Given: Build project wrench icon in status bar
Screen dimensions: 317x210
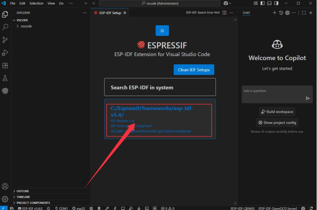Looking at the screenshot, I should click(x=107, y=208).
